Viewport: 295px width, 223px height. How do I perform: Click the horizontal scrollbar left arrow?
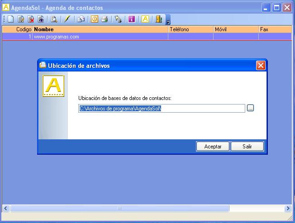click(6, 209)
